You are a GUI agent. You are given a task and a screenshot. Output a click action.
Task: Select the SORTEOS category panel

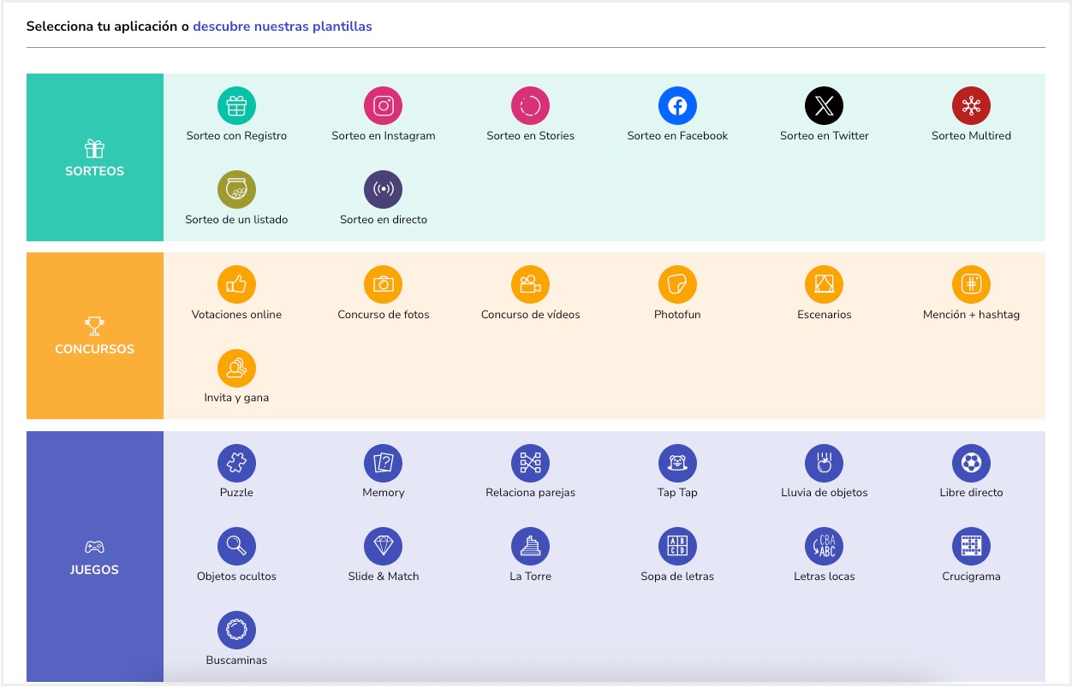[x=95, y=157]
